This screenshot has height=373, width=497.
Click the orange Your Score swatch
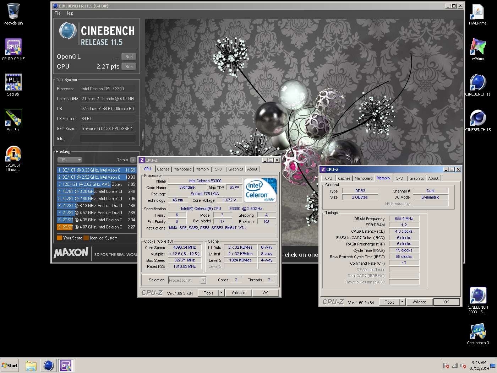59,238
